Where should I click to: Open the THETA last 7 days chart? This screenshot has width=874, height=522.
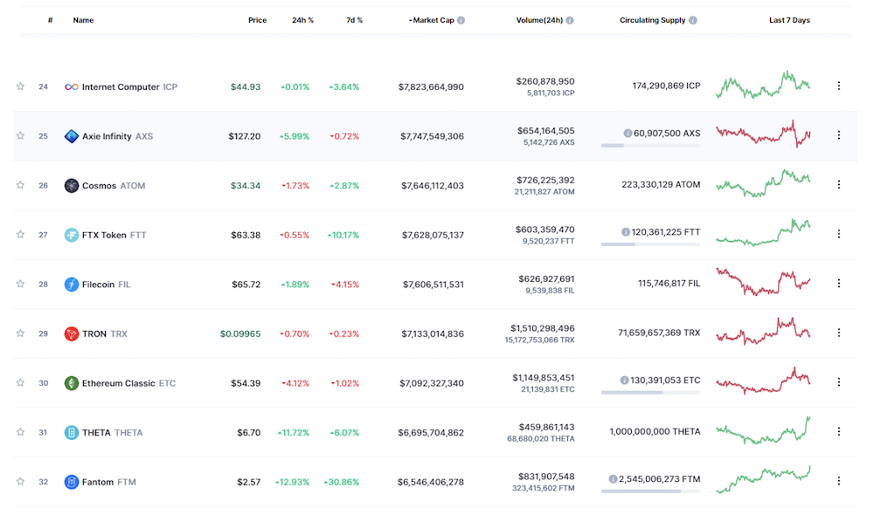pos(763,429)
